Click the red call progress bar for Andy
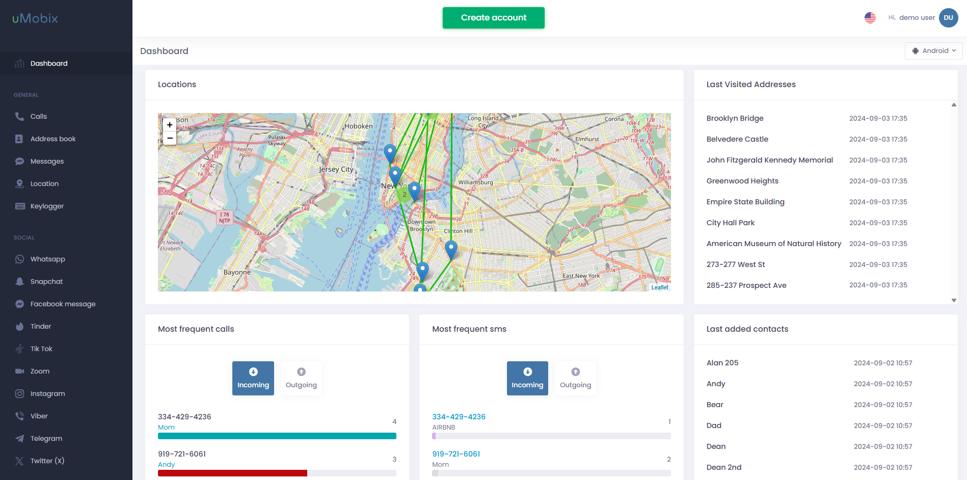967x480 pixels. tap(232, 473)
